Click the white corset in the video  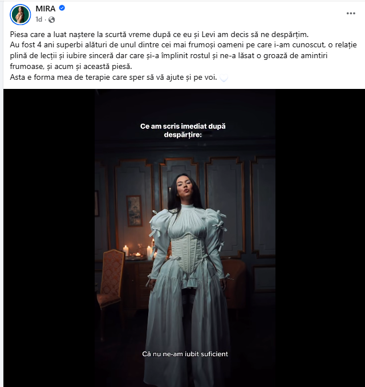coord(188,253)
